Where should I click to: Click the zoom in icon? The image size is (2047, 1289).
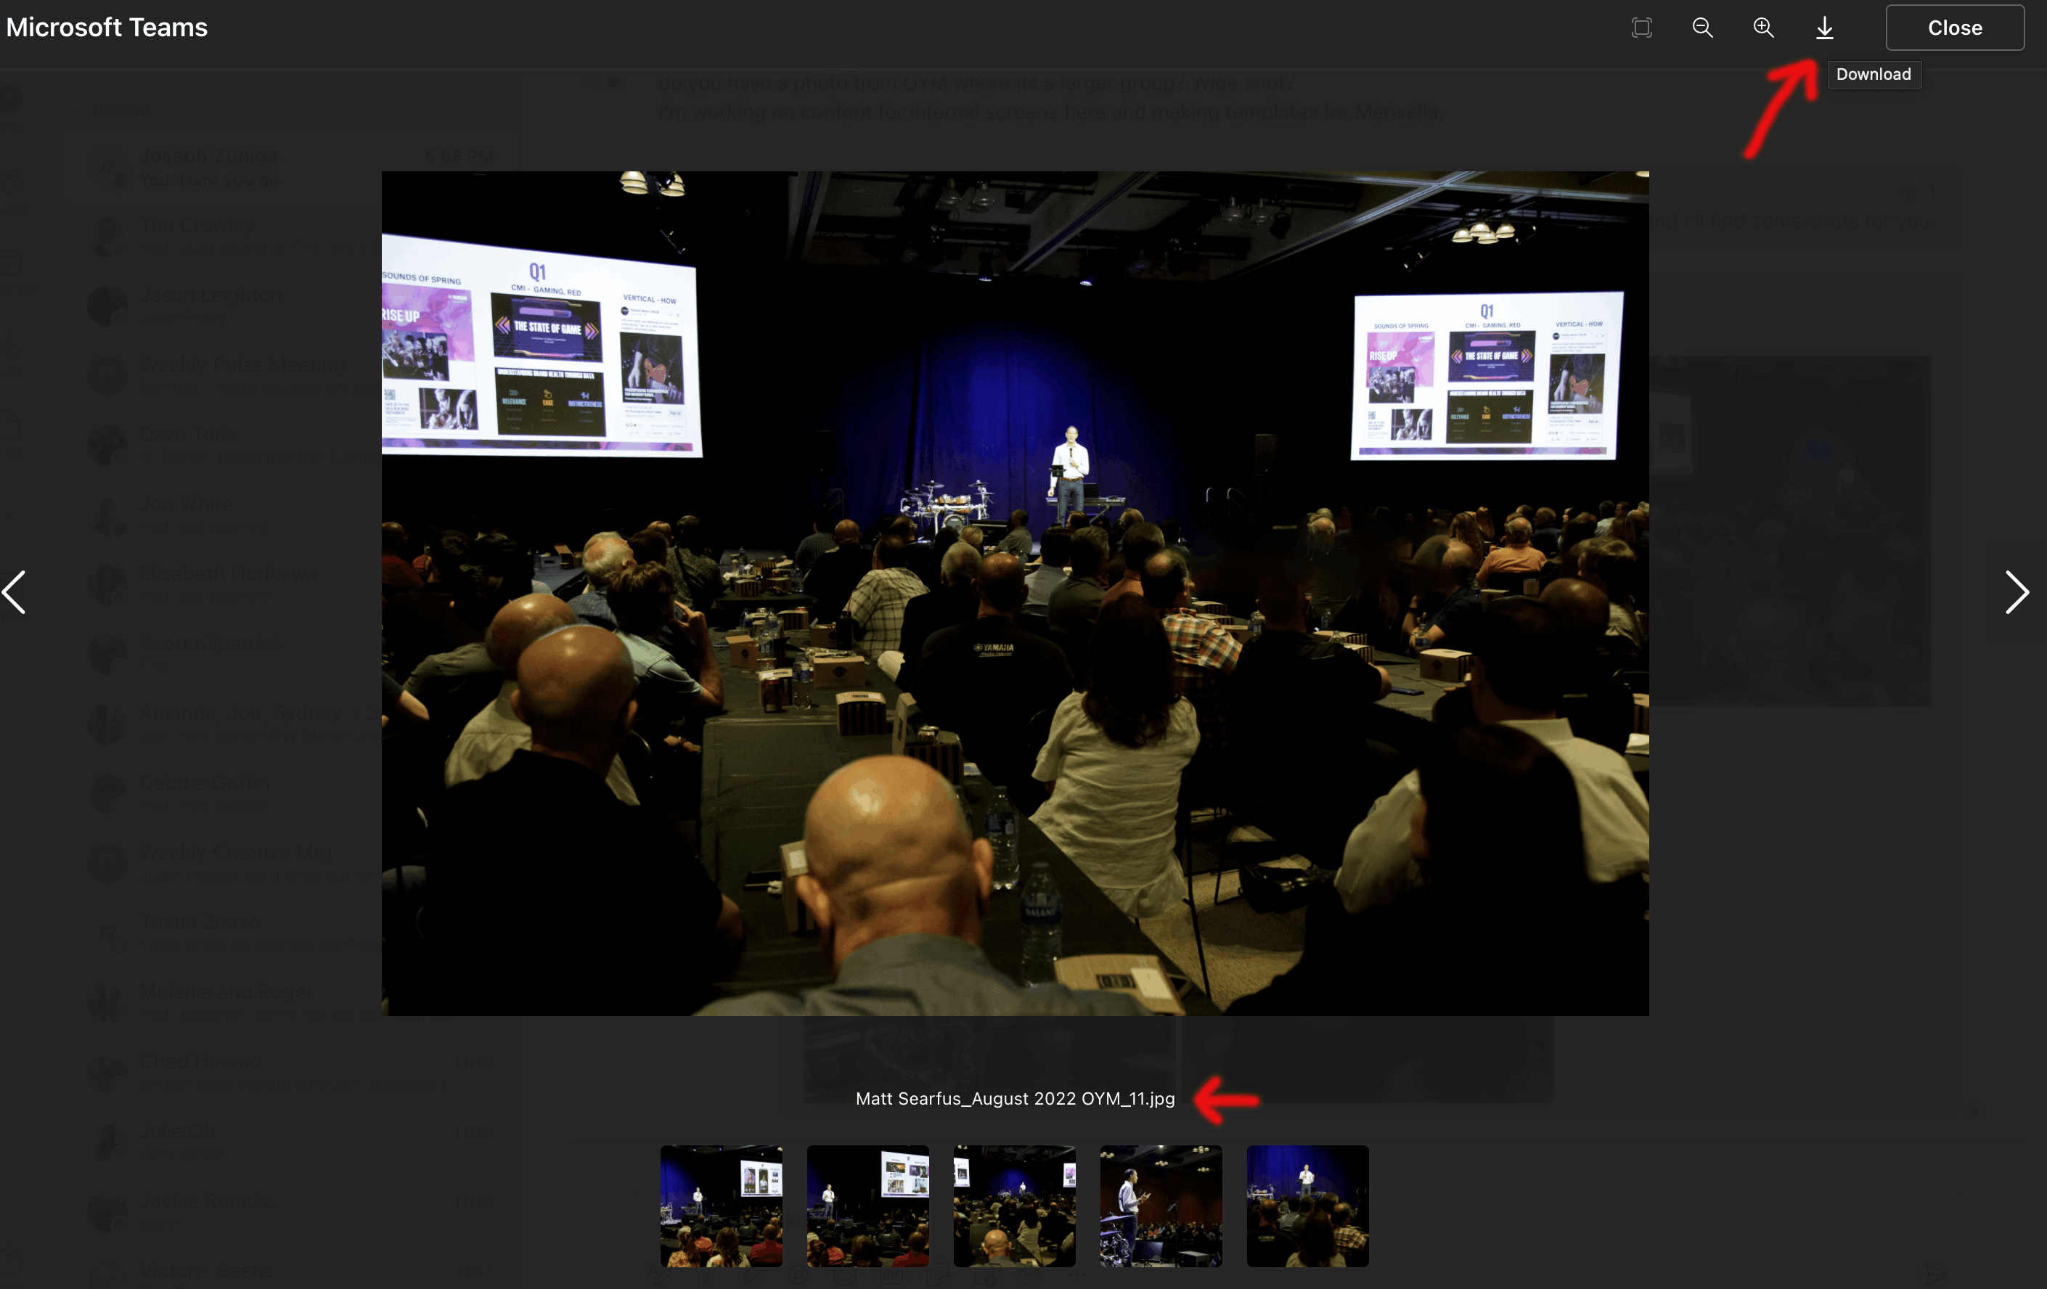pyautogui.click(x=1762, y=27)
